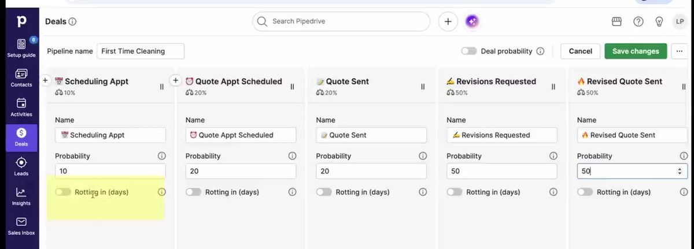Grab the Quote Sent stage drag handle
Image resolution: width=694 pixels, height=249 pixels.
[x=423, y=87]
